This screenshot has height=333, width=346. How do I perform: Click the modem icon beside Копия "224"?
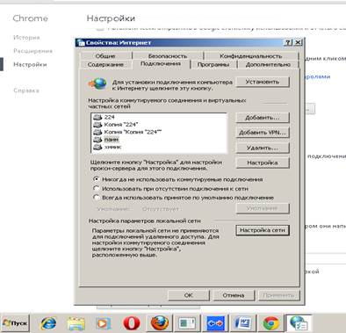tap(97, 125)
